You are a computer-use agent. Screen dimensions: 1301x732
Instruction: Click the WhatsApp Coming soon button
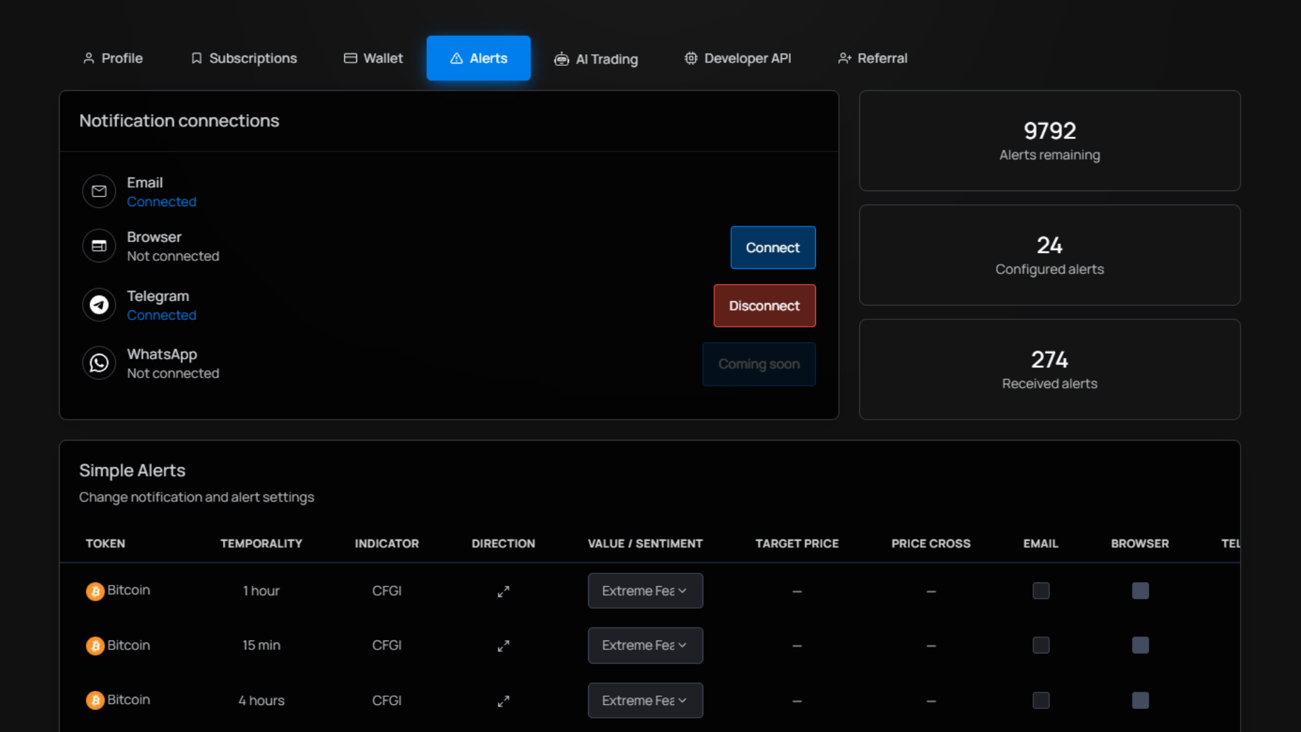click(x=759, y=364)
